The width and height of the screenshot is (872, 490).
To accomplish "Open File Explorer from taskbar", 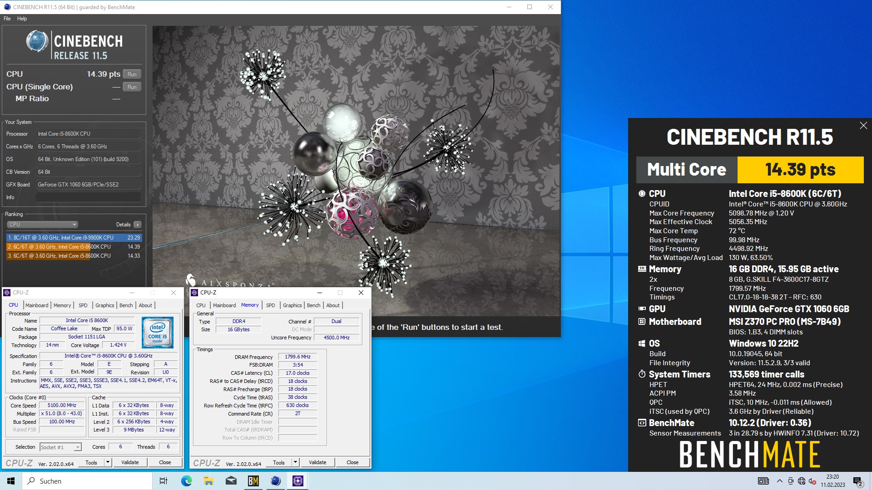I will pyautogui.click(x=208, y=481).
